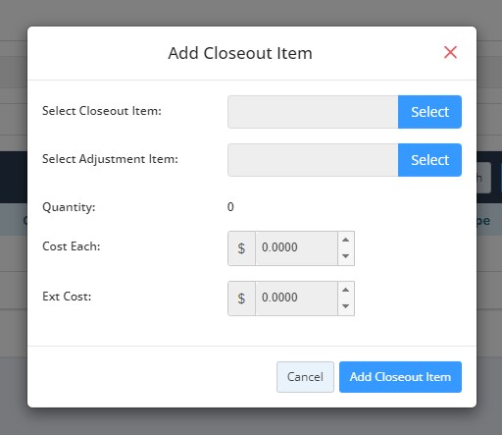Click Select button for Closeout Item
The width and height of the screenshot is (502, 435).
click(x=429, y=112)
